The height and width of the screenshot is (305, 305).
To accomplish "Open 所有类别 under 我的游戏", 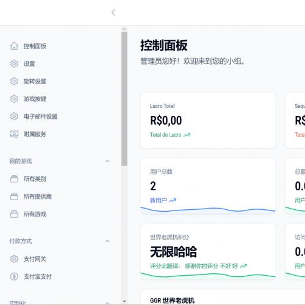I will tap(35, 179).
